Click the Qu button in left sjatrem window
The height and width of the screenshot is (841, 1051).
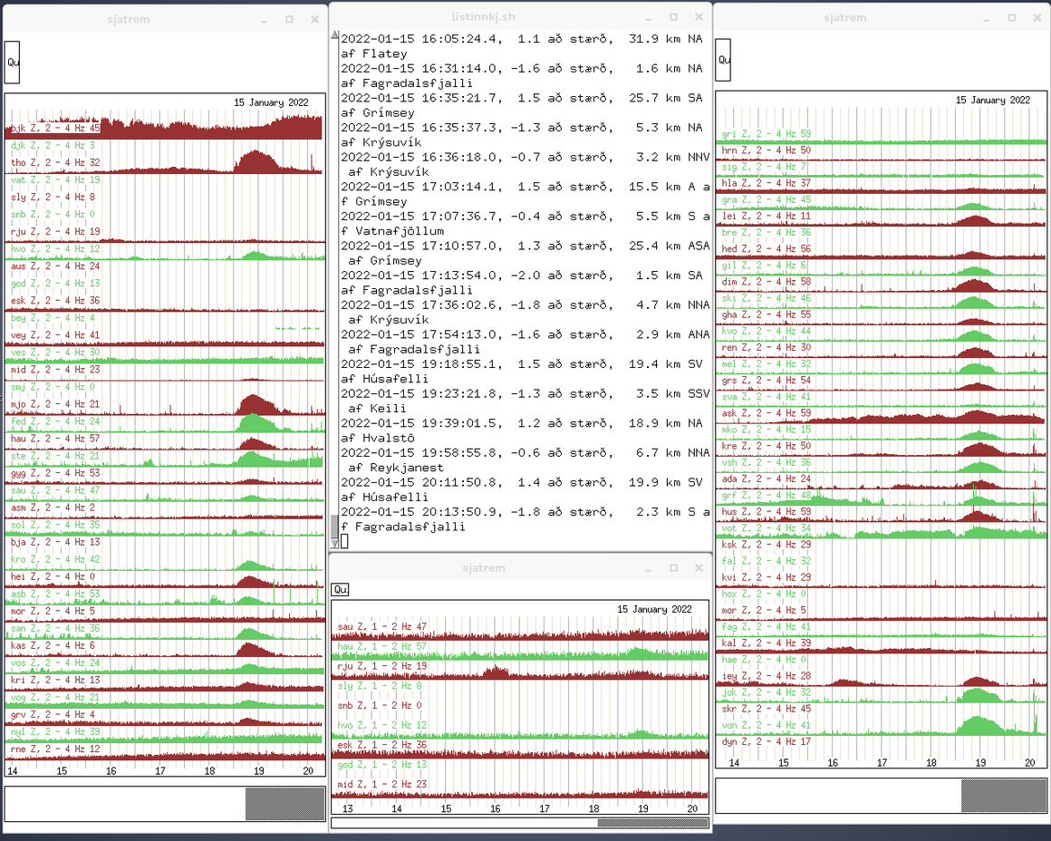coord(12,62)
